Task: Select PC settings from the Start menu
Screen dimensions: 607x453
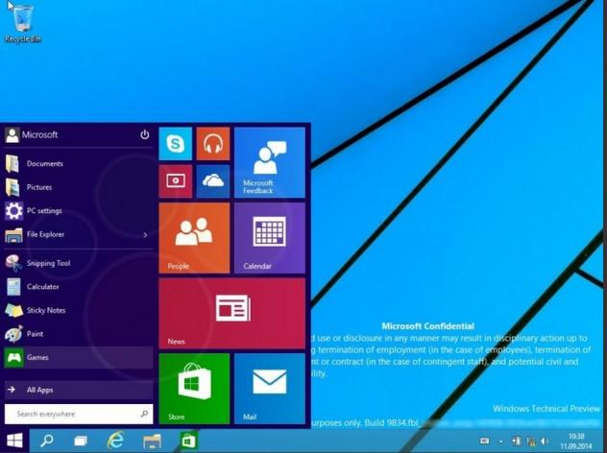Action: 44,211
